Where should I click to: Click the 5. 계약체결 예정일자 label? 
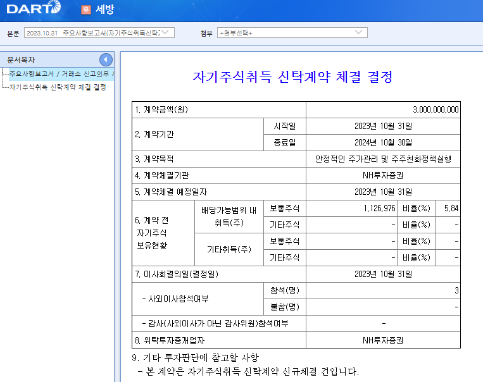pyautogui.click(x=171, y=192)
